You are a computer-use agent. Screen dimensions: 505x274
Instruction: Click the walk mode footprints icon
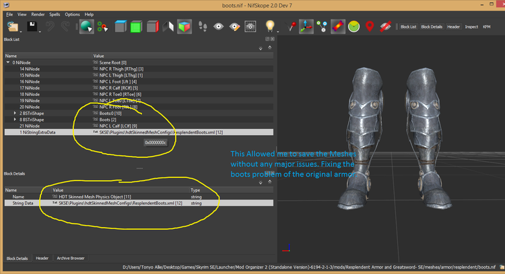point(203,26)
